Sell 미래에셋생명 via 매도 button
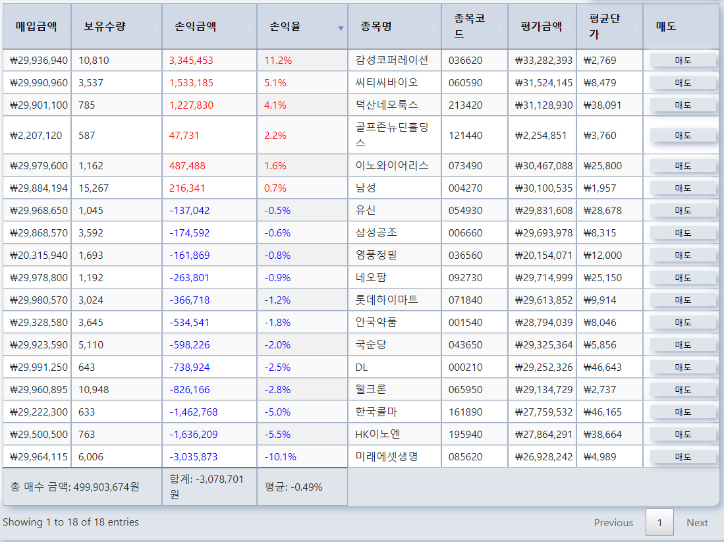The image size is (724, 542). click(683, 456)
